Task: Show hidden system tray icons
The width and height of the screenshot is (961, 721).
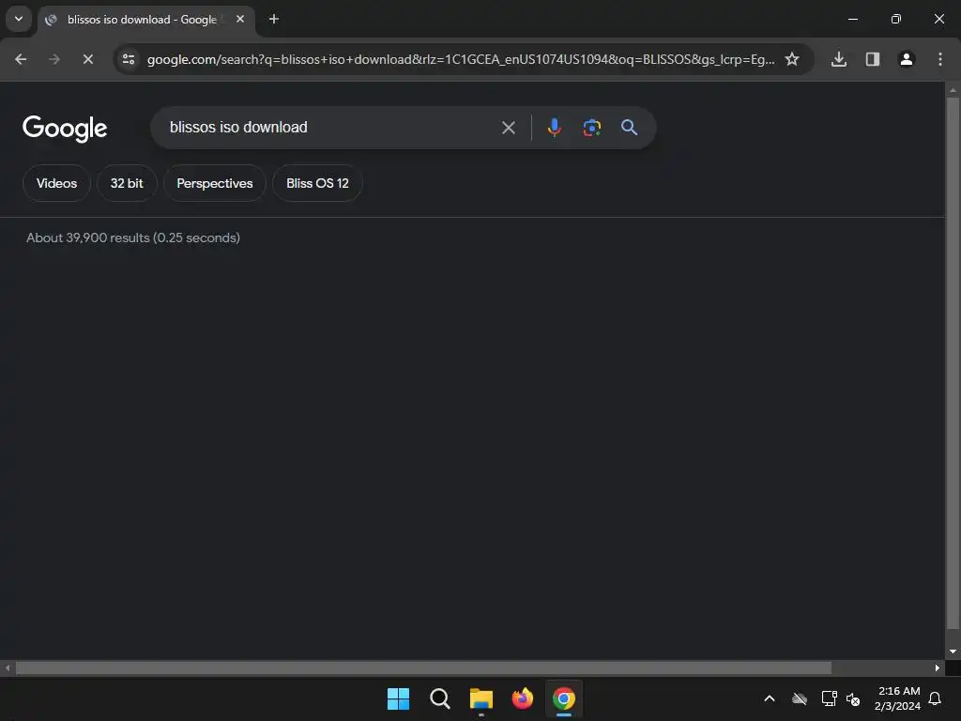Action: pyautogui.click(x=770, y=698)
